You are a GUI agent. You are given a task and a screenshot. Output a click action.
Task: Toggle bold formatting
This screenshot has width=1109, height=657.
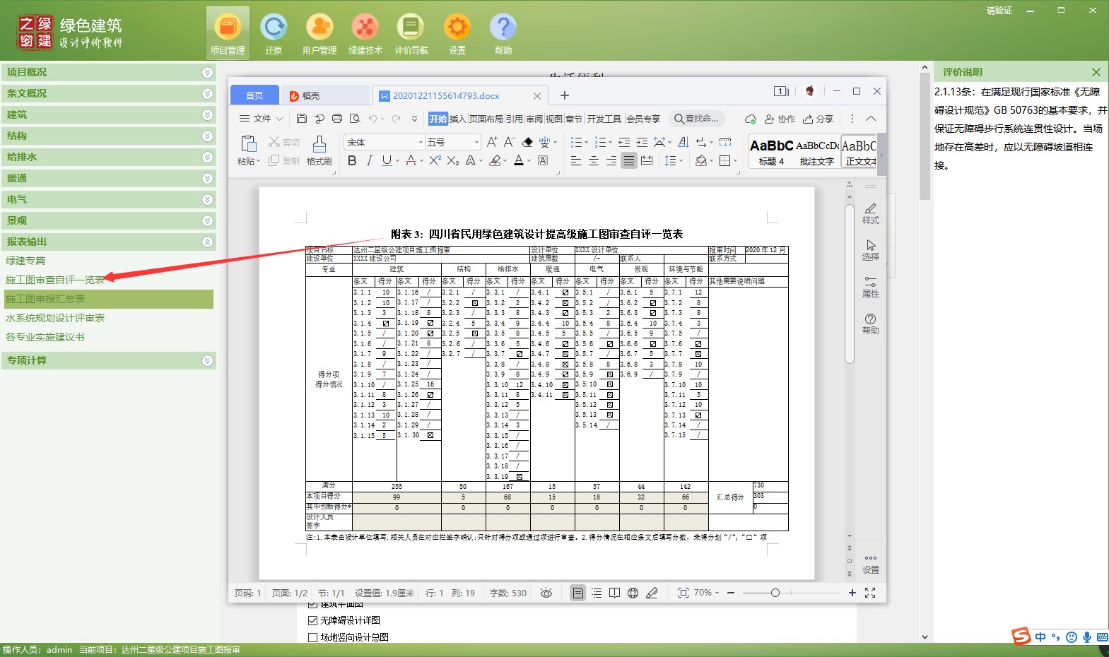click(352, 161)
